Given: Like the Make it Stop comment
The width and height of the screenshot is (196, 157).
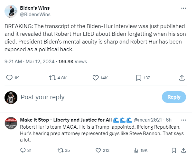Looking at the screenshot, I should click(98, 150).
